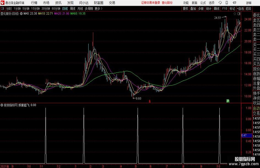Click the diamond icon above chart
260x168 pixels.
tap(235, 14)
